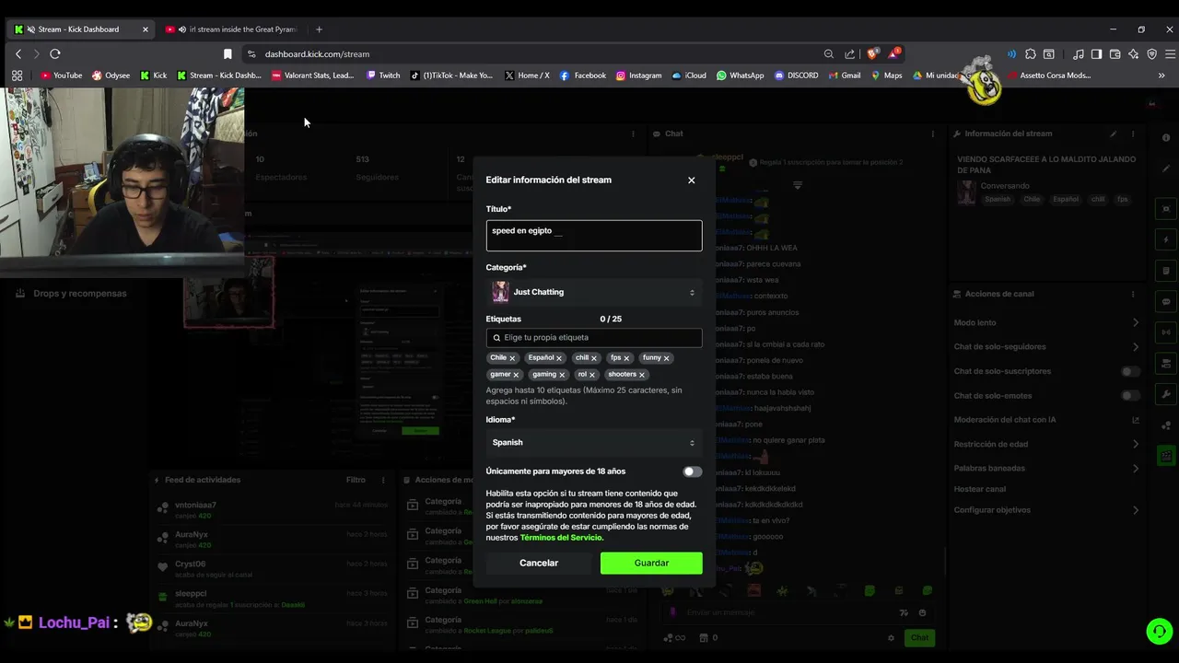Remove the gaming tag

(561, 375)
